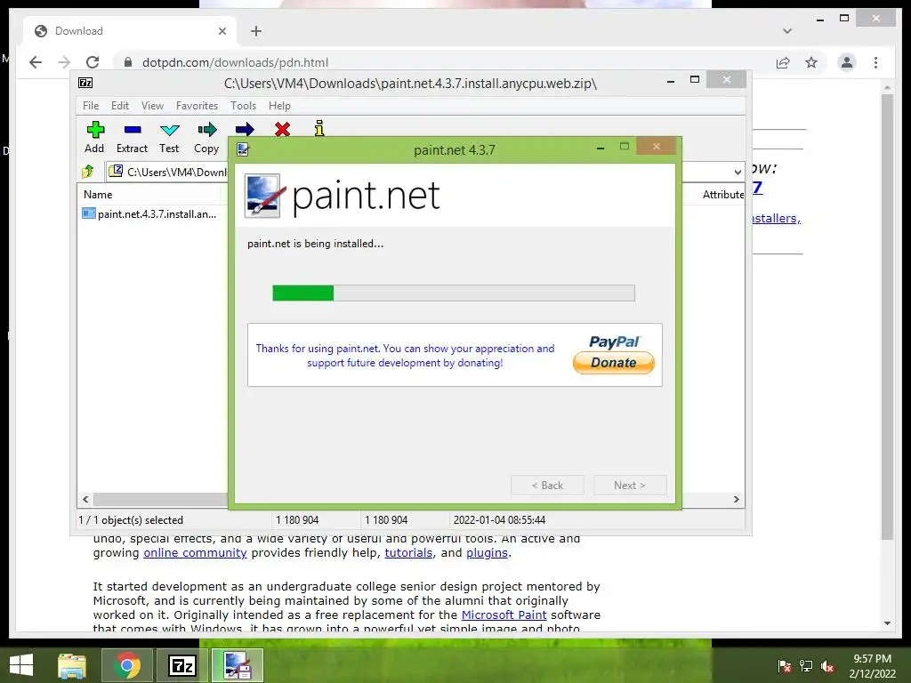The height and width of the screenshot is (683, 911).
Task: Click the network tray icon
Action: point(806,666)
